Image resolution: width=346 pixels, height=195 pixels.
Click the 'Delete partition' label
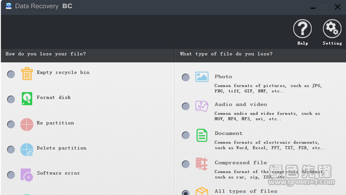62,148
